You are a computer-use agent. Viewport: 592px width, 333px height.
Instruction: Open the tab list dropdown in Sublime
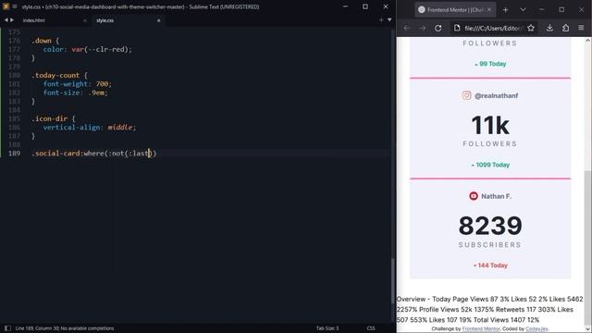(389, 20)
